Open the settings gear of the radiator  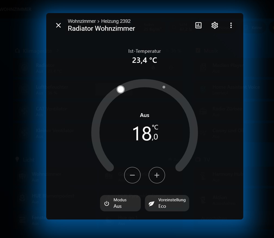coord(214,25)
